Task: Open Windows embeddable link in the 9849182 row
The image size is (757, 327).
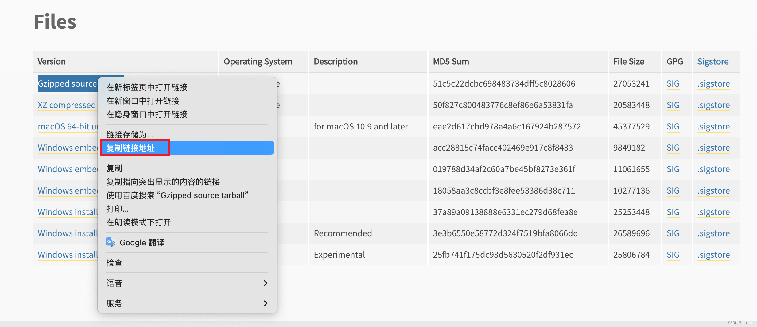Action: tap(68, 148)
